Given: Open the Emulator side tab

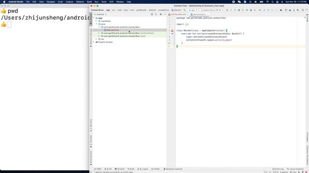Looking at the screenshot, I should (307, 137).
